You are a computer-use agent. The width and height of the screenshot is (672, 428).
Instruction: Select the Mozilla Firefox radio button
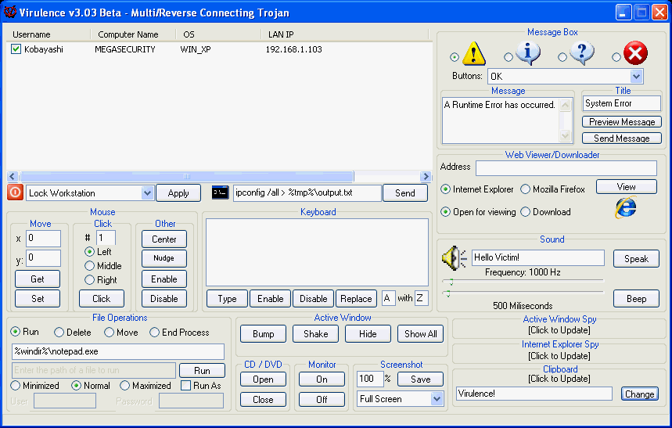[x=526, y=189]
